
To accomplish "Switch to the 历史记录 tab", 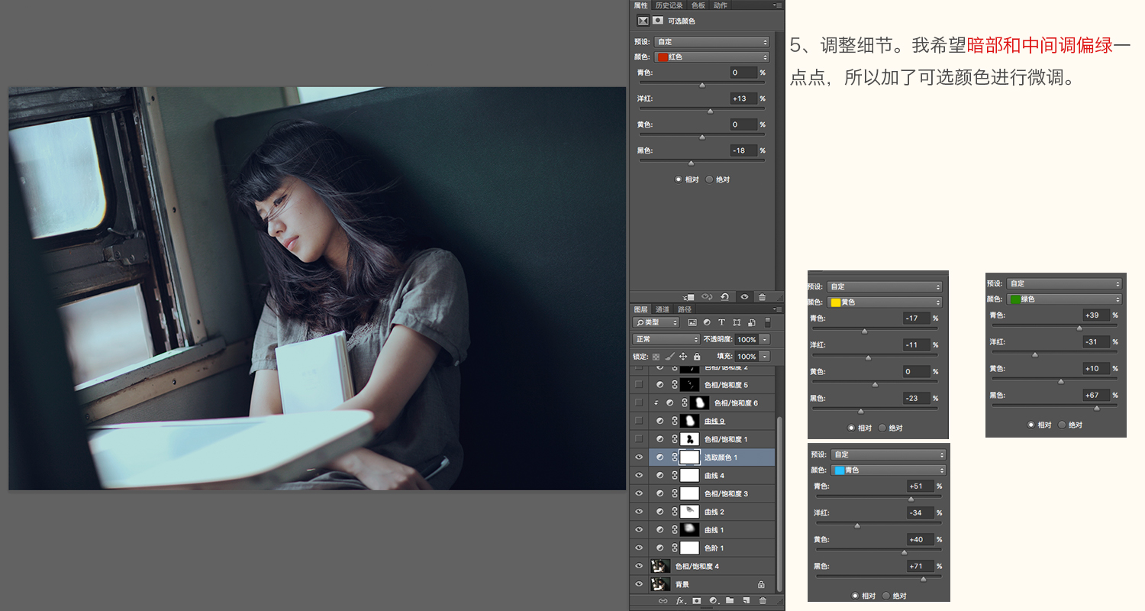I will coord(669,5).
